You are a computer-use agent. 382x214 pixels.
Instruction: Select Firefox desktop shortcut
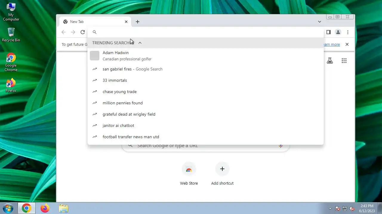coord(11,86)
